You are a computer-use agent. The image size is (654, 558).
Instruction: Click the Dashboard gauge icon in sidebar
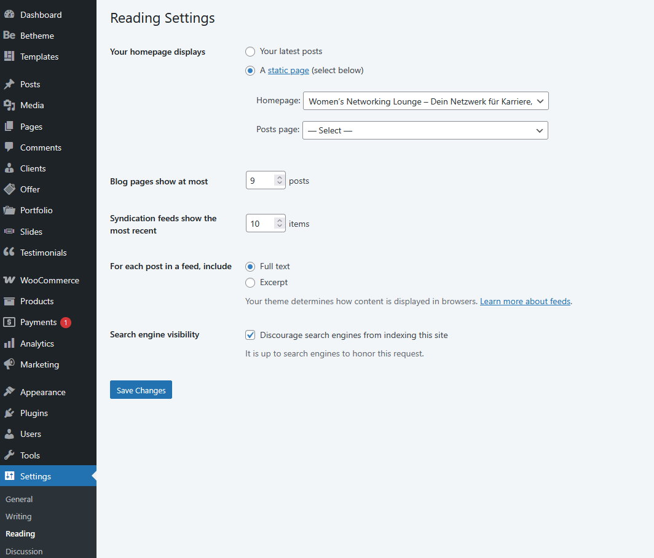(x=9, y=15)
